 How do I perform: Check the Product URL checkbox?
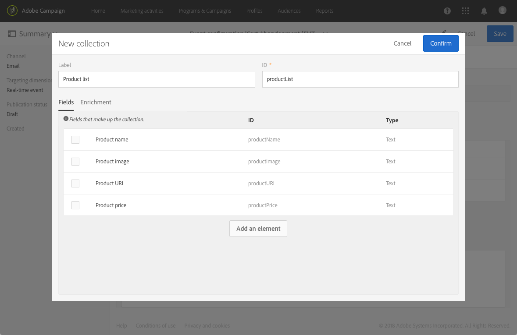75,183
